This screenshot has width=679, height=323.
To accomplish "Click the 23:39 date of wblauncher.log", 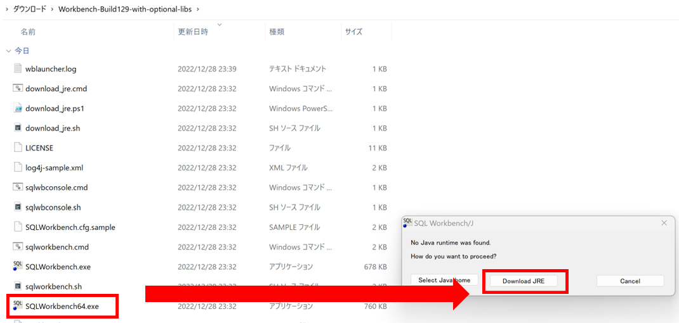I will point(207,69).
